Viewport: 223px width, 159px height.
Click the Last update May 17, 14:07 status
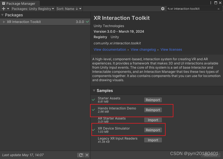[x=23, y=155]
